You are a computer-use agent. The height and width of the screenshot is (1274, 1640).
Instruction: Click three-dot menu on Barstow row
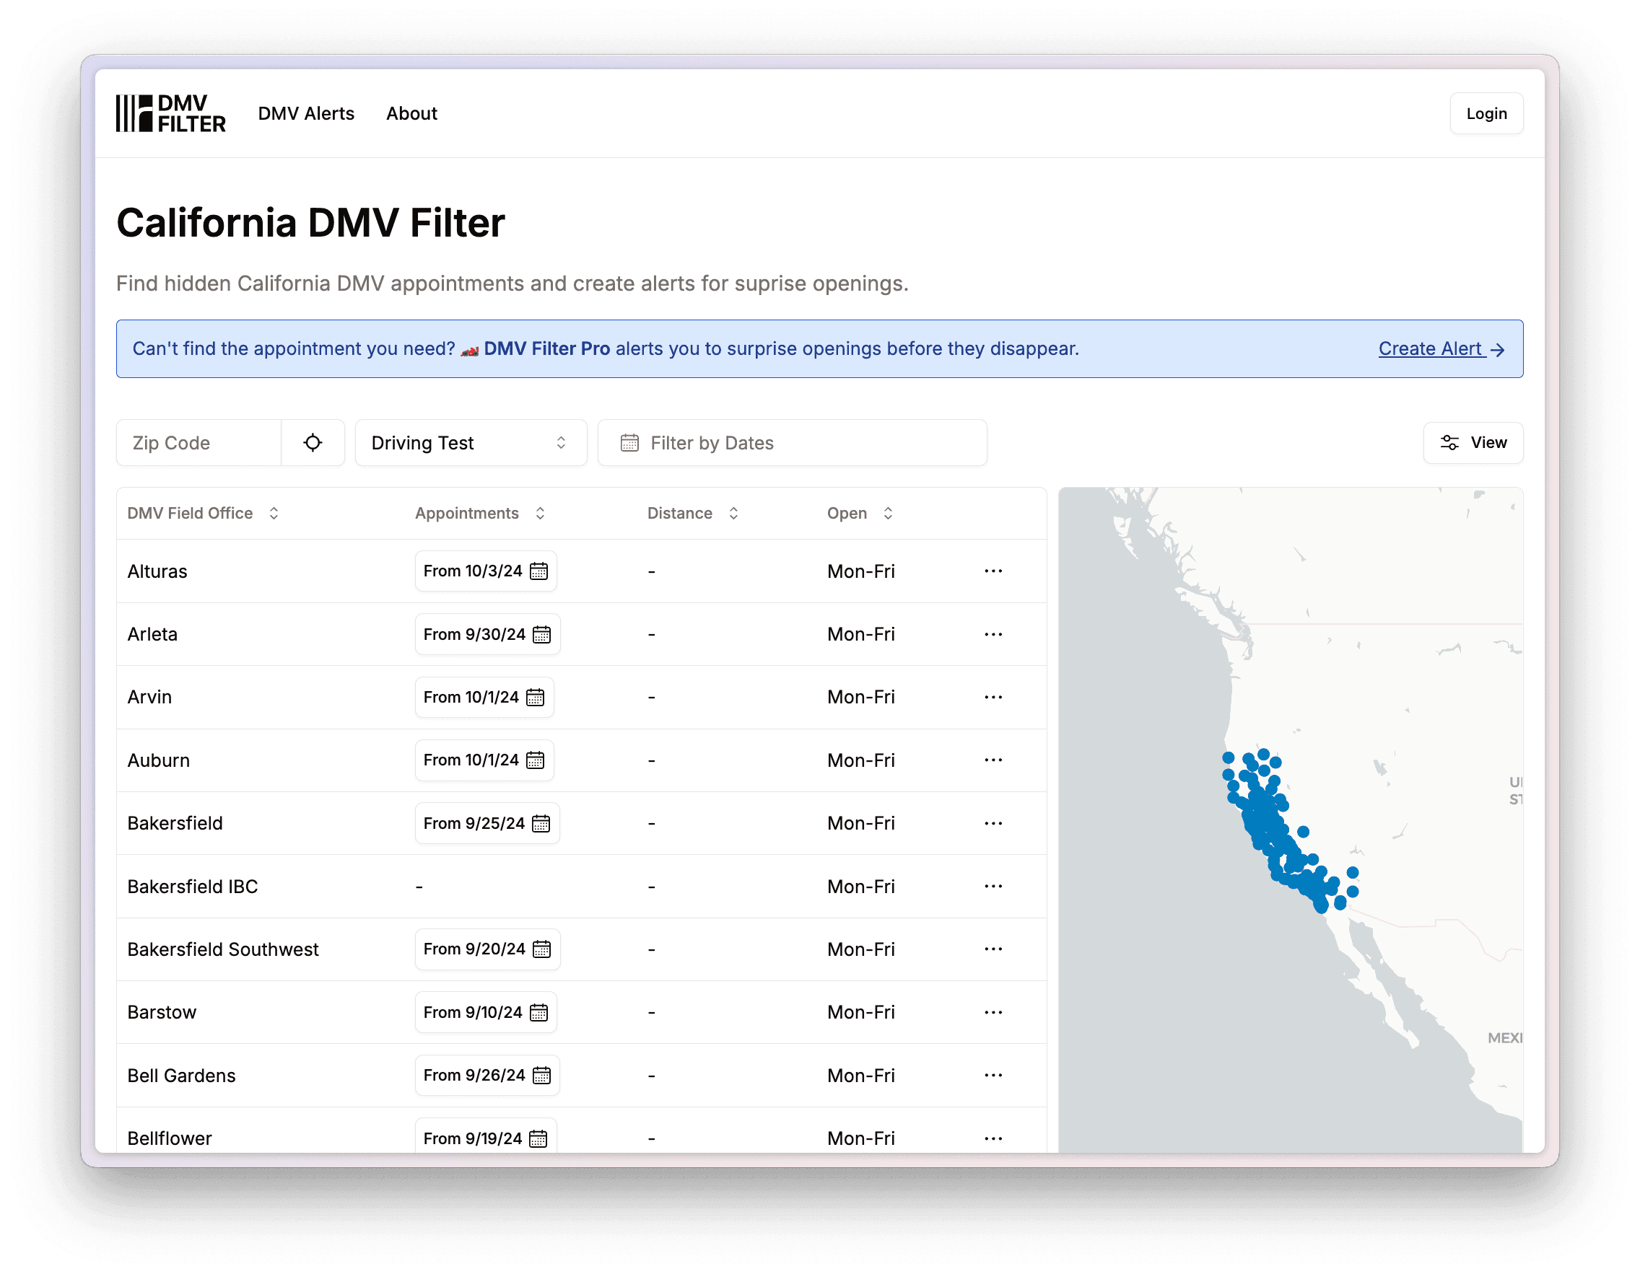(993, 1012)
